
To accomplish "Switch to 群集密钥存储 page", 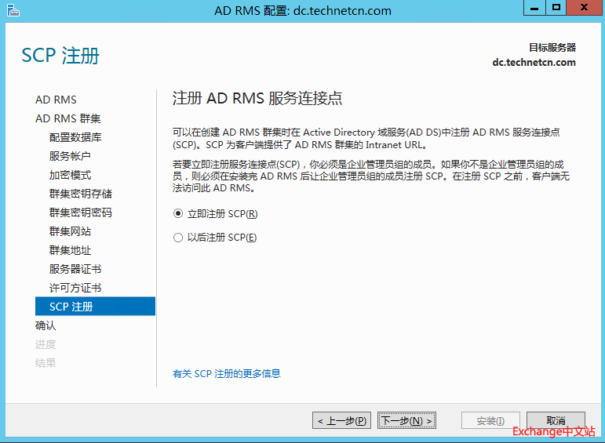I will pos(80,194).
